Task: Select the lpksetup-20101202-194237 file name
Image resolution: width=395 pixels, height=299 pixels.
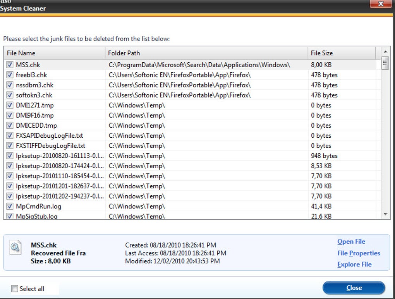Action: [60, 196]
